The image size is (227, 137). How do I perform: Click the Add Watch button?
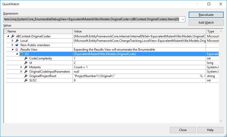206,23
